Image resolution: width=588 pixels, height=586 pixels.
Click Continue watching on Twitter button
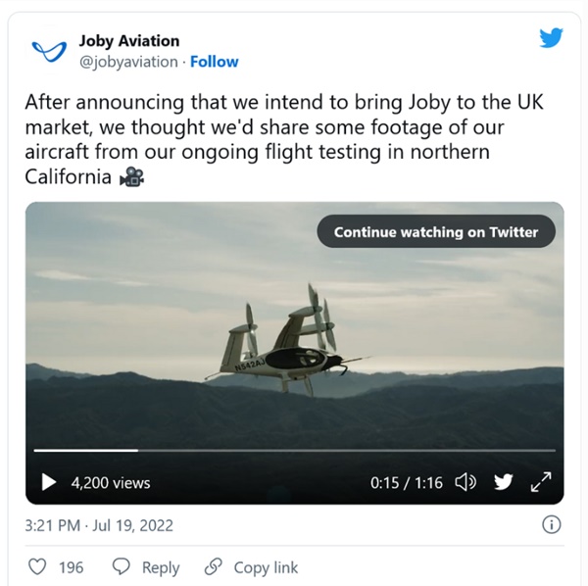(436, 232)
